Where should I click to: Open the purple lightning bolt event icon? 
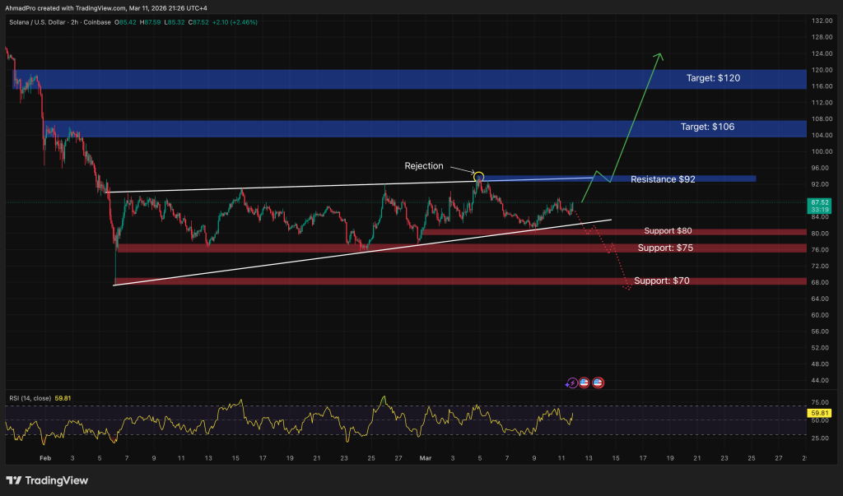point(571,382)
